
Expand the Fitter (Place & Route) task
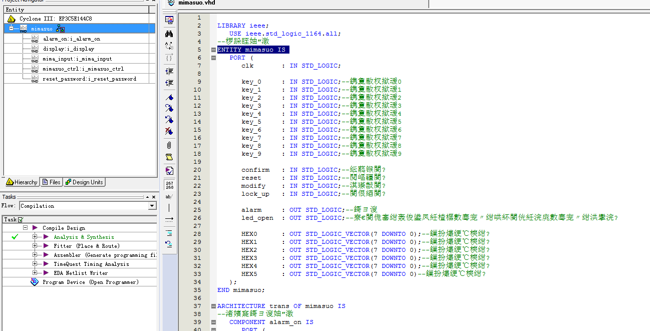(x=35, y=246)
